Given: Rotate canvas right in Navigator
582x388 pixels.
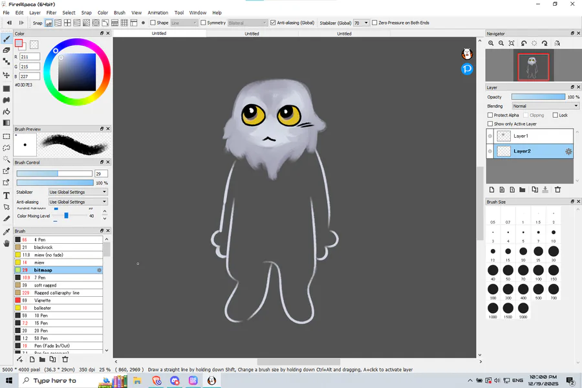Looking at the screenshot, I should (544, 43).
